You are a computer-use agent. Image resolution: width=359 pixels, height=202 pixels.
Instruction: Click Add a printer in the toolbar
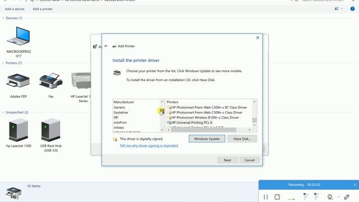(x=43, y=9)
